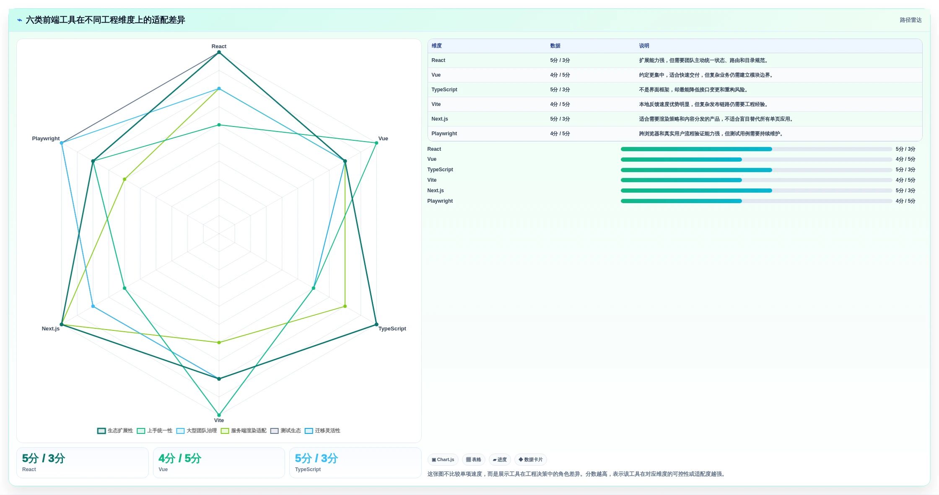Click the description 不是界面框架，却最能降低接口变更和重构风险。
This screenshot has width=939, height=495.
click(x=694, y=90)
